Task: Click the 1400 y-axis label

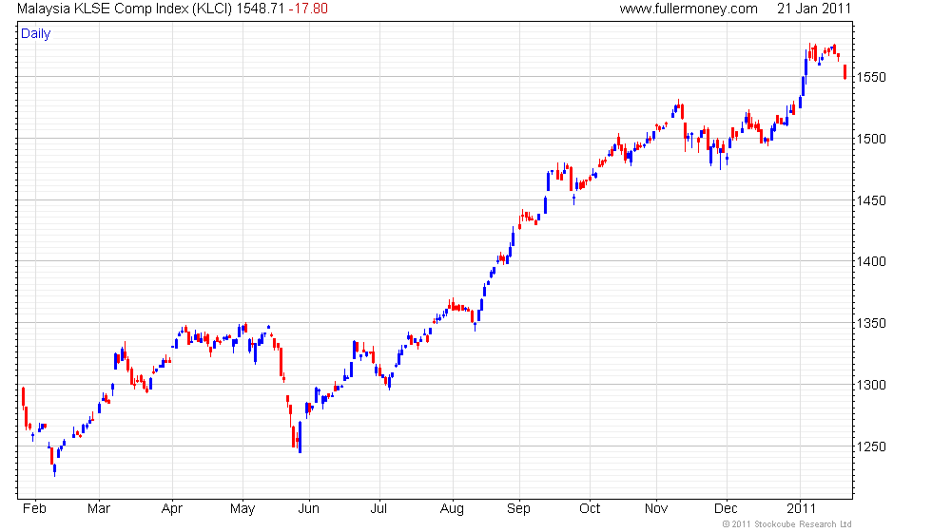Action: click(x=871, y=261)
